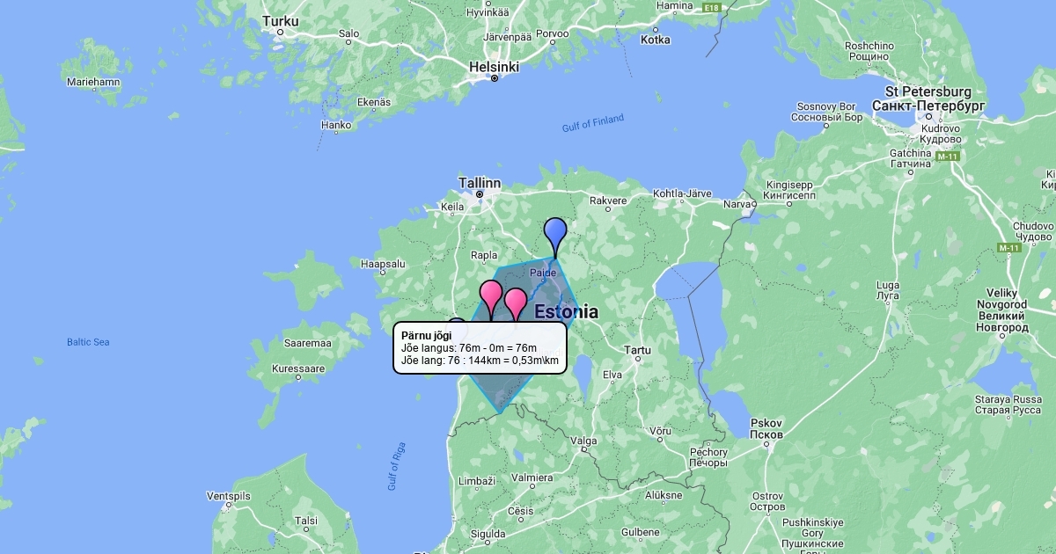Click the E18 highway shield
This screenshot has width=1056, height=554.
711,8
